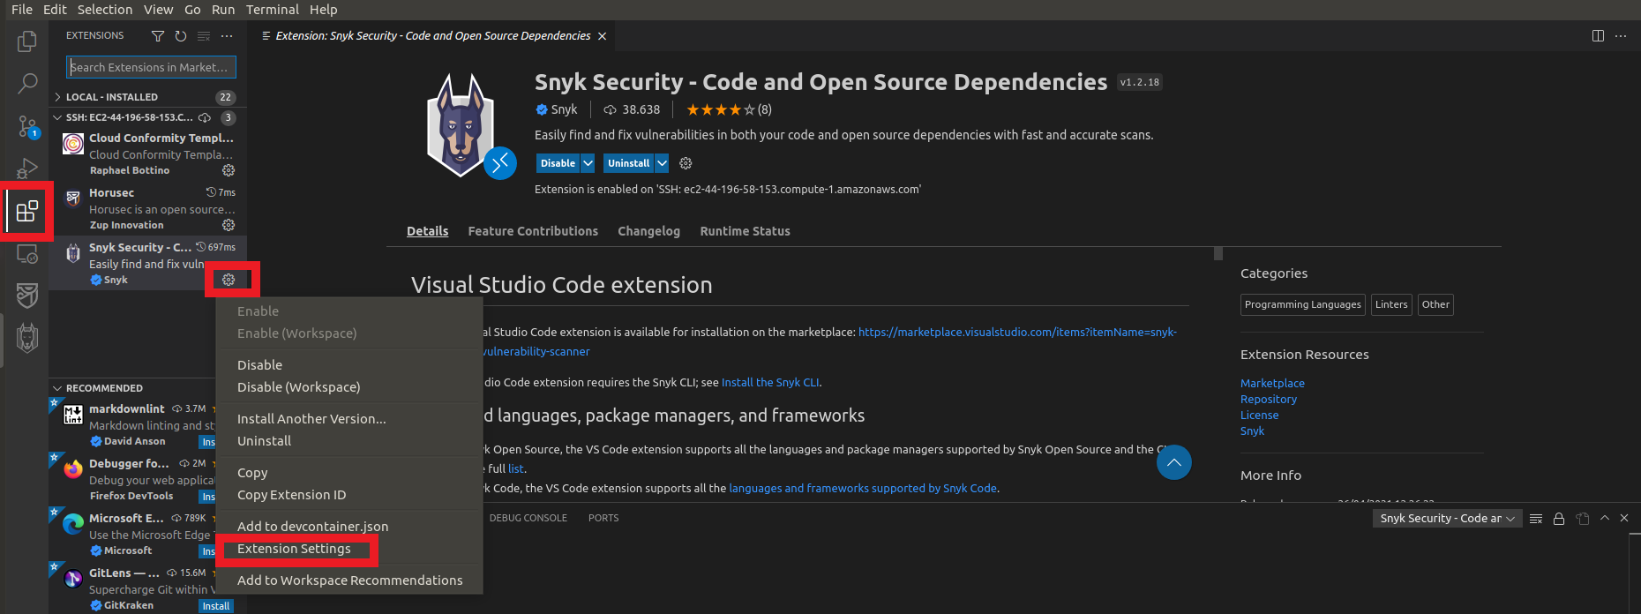Open the Install the Snyk CLI link

point(770,382)
